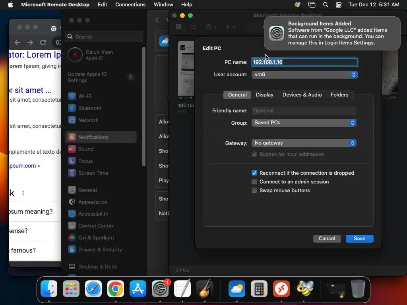Click the Save button
This screenshot has height=305, width=407.
(359, 239)
